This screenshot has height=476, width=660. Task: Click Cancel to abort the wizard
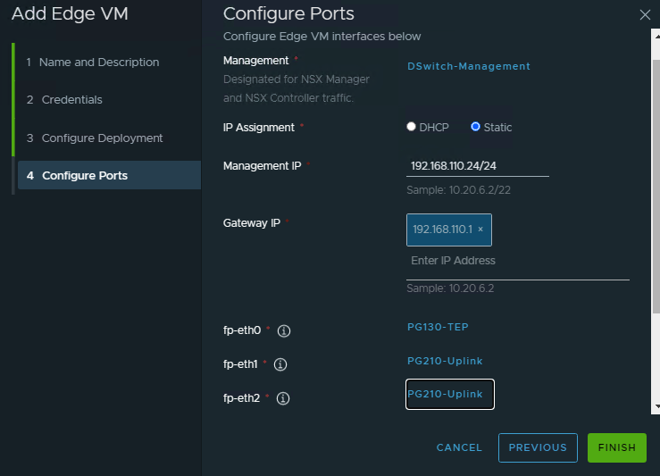[x=459, y=447]
